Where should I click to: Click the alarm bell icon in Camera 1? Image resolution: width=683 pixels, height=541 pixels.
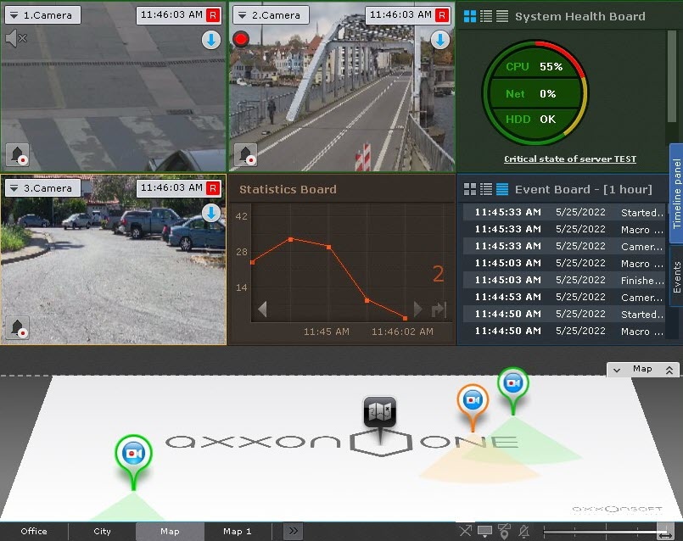pos(17,154)
